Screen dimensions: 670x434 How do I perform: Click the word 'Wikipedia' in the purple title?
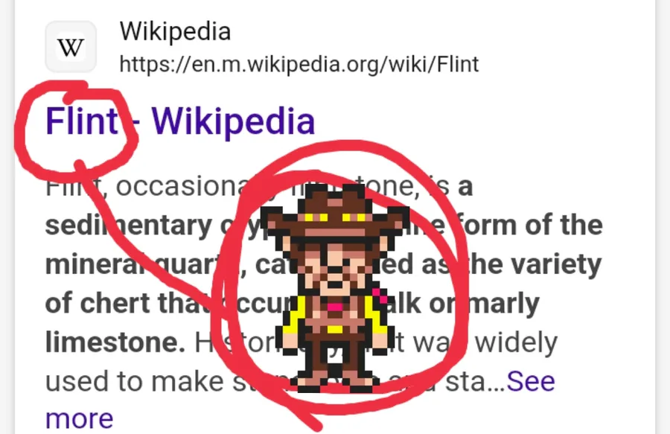click(233, 121)
